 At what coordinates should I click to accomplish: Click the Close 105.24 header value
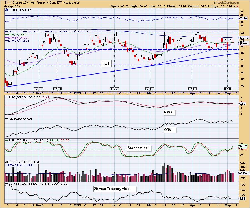pyautogui.click(x=177, y=6)
